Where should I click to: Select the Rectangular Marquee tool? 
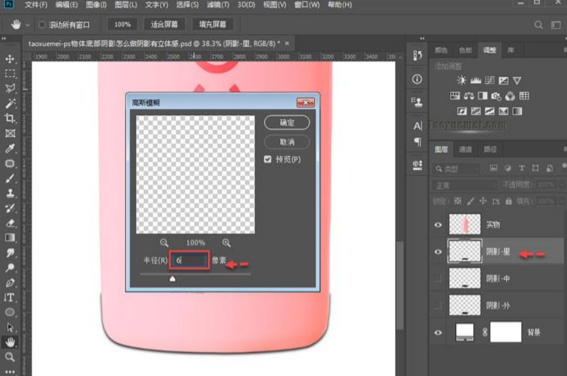pos(10,73)
